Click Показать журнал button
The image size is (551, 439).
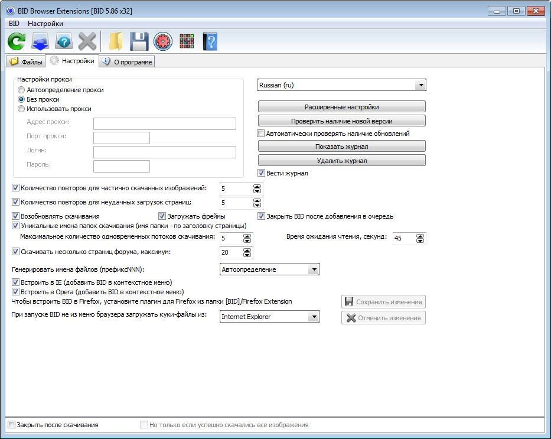click(x=341, y=147)
